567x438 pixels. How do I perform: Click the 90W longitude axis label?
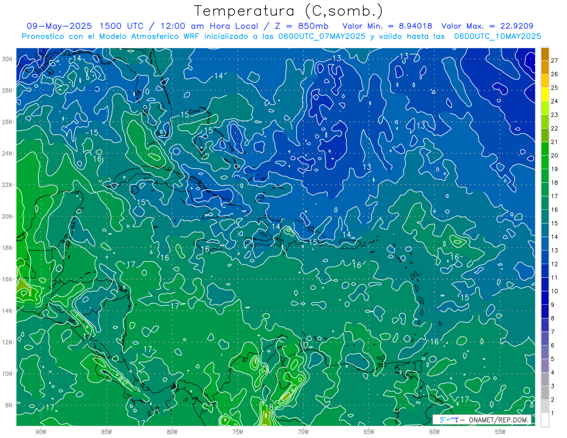click(41, 432)
